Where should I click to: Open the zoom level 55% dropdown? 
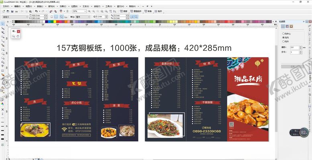85,11
